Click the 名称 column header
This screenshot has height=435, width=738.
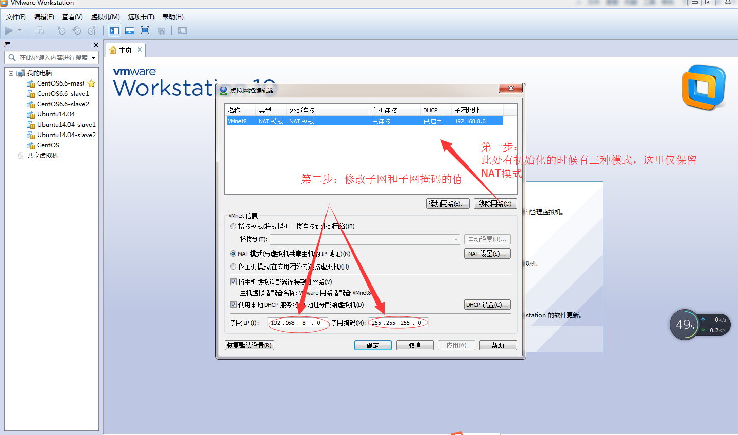(x=241, y=110)
